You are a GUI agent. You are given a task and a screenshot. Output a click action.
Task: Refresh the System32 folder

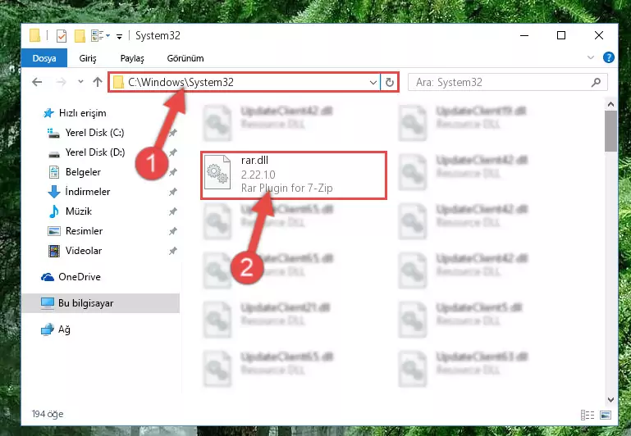pyautogui.click(x=389, y=83)
